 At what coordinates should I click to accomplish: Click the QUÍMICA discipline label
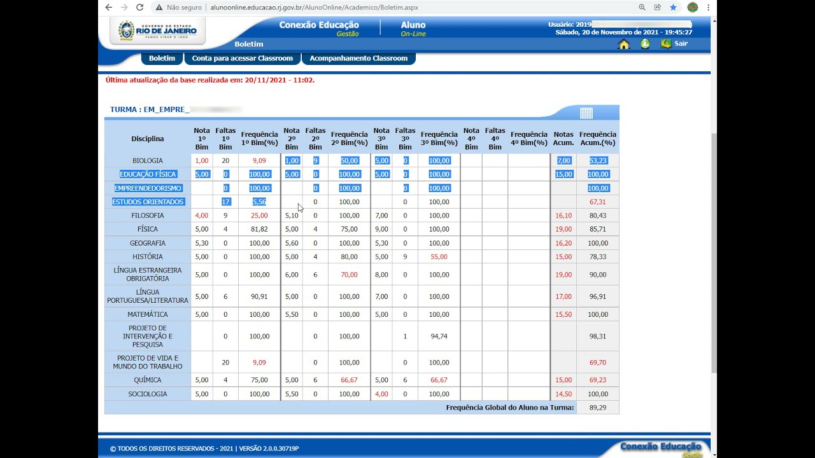point(148,380)
